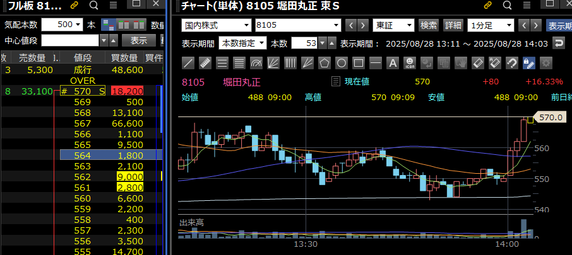Go to the next symbol beside the 8105 box
Image resolution: width=572 pixels, height=255 pixels.
[x=362, y=25]
